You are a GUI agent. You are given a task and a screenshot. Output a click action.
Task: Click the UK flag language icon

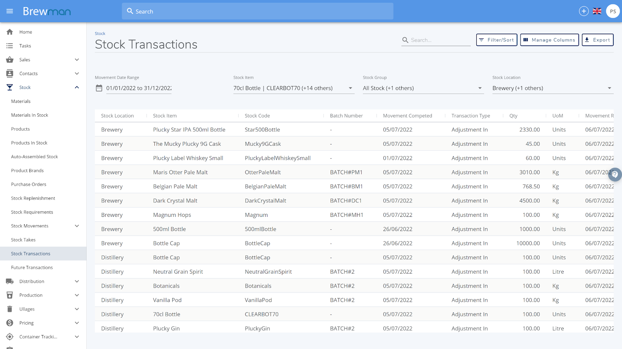click(597, 11)
